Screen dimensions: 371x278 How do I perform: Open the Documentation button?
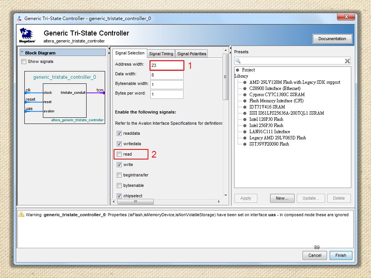[332, 39]
